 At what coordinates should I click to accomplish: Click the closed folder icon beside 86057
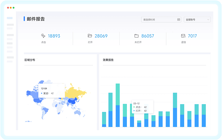pos(136,36)
